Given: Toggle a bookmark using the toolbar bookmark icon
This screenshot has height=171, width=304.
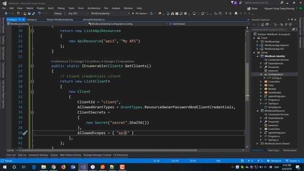Looking at the screenshot, I should click(x=236, y=13).
